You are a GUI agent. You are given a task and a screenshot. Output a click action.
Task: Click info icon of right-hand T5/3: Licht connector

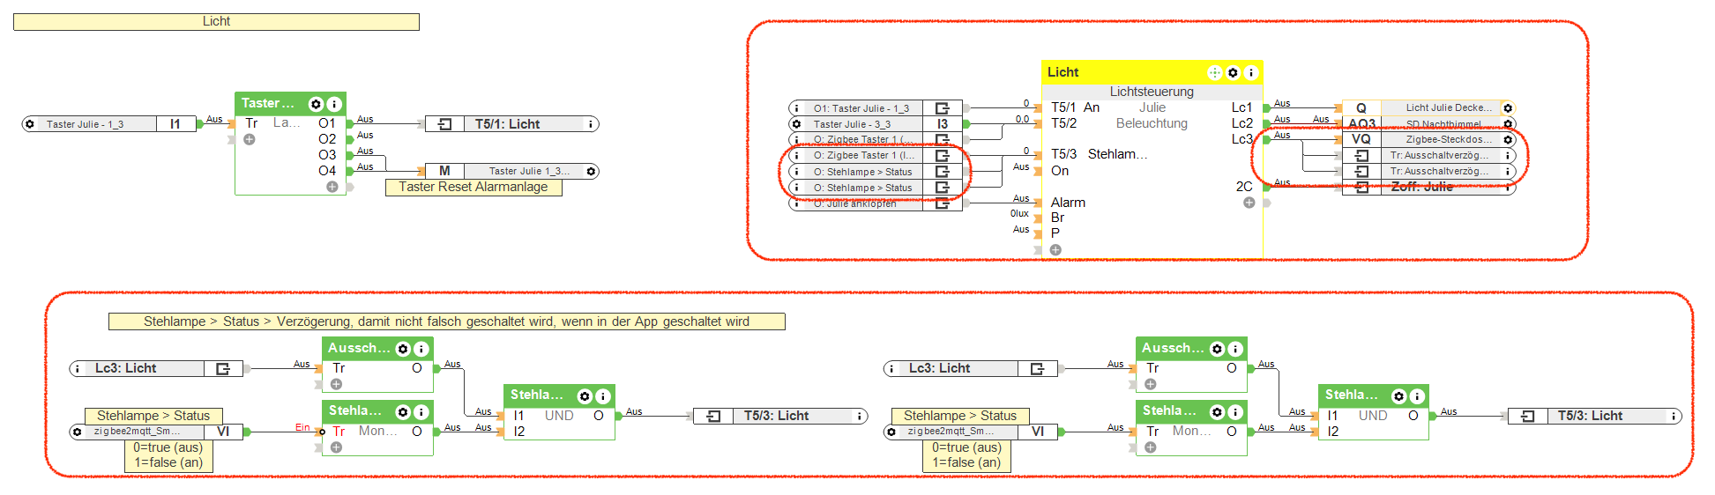1673,416
